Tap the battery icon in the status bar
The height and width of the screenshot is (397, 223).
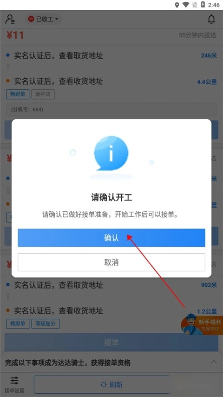point(203,5)
